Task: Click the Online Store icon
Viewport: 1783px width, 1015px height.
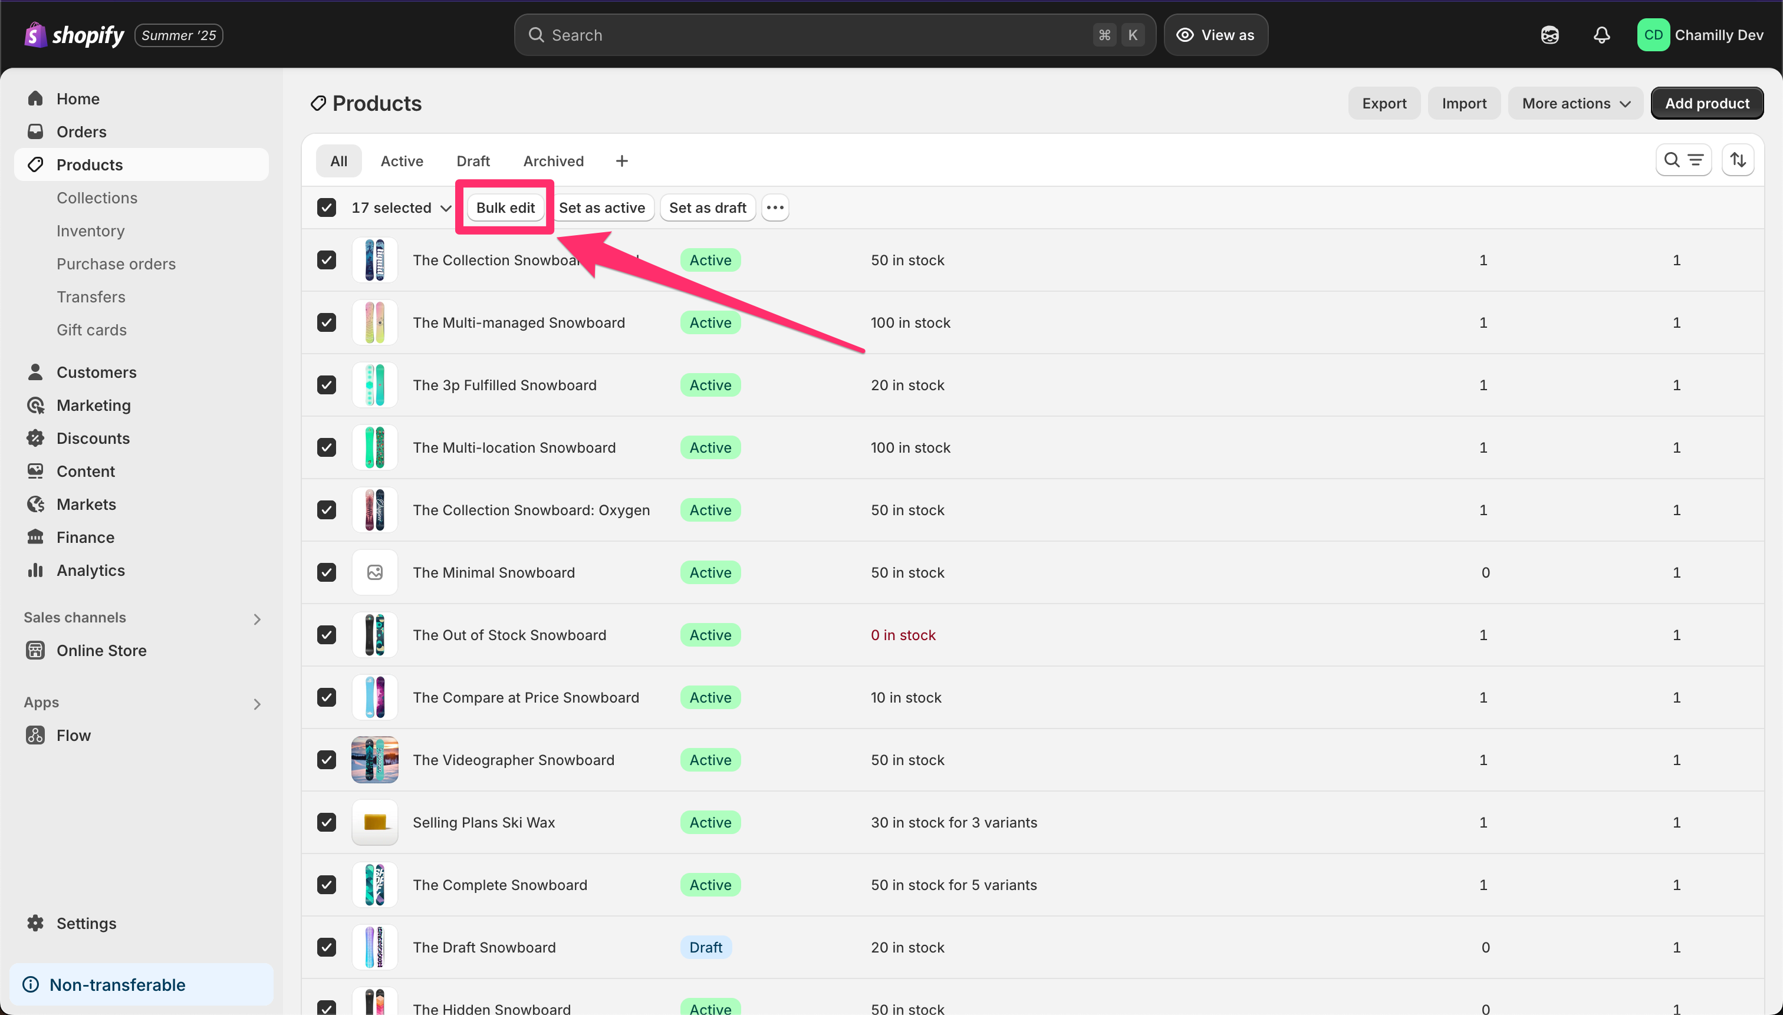Action: (35, 650)
